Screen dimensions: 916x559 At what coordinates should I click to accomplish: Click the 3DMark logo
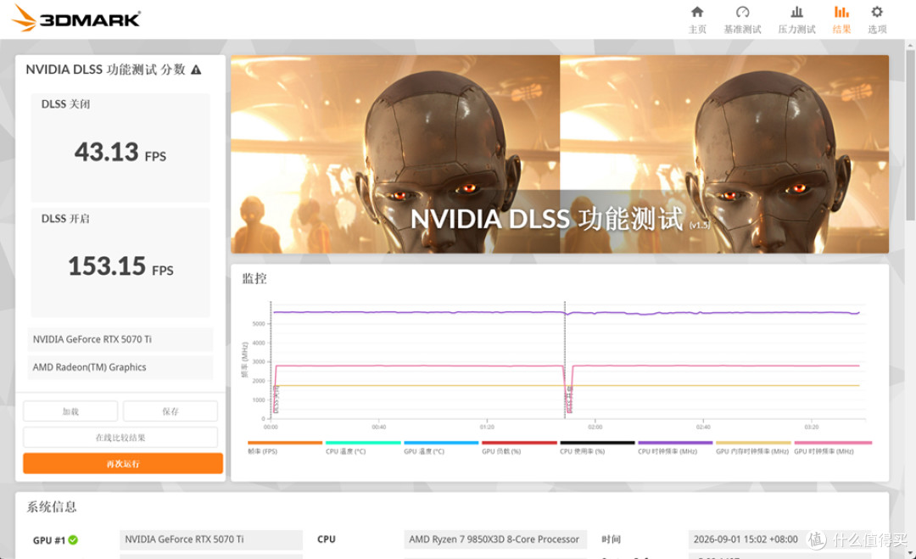(76, 19)
